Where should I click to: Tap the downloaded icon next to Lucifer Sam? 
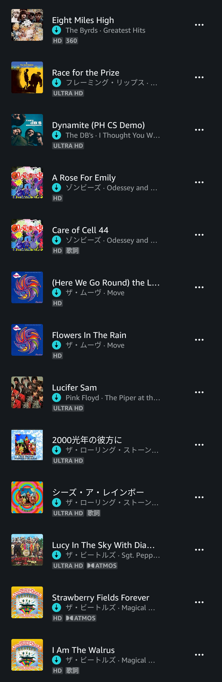pos(56,398)
